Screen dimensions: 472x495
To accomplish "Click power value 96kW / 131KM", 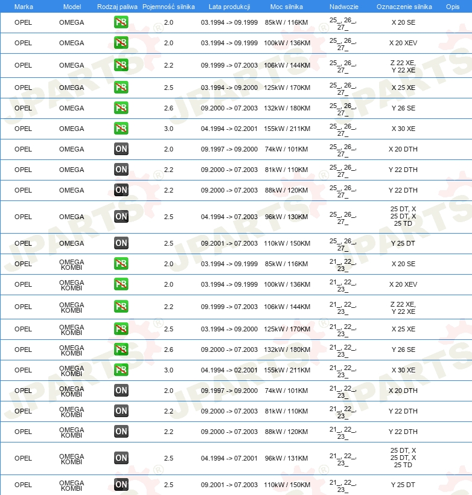I will point(286,458).
